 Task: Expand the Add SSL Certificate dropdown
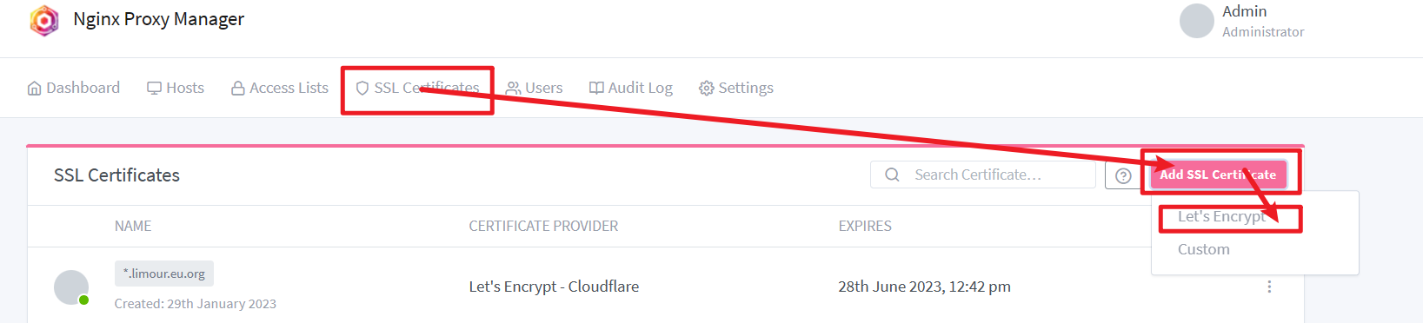[1218, 175]
